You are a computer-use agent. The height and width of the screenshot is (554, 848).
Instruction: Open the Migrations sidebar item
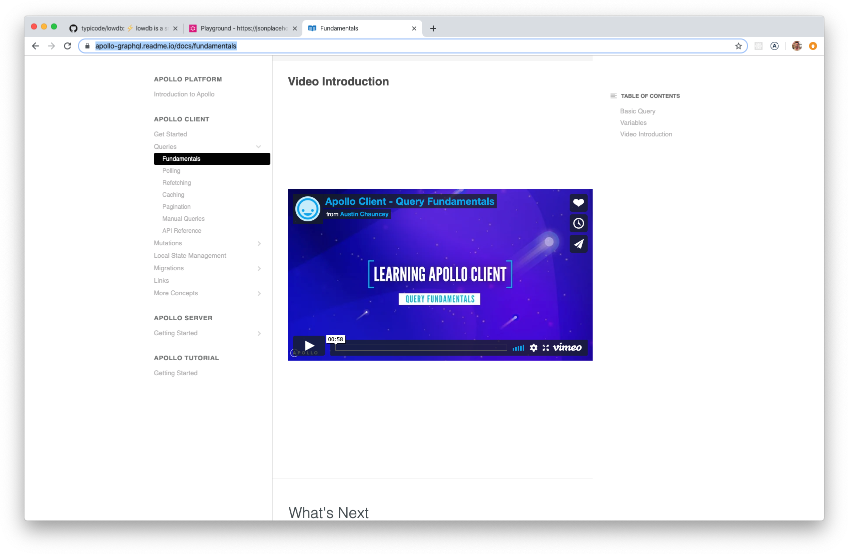tap(169, 268)
